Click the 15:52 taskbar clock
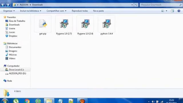The width and height of the screenshot is (183, 103). coord(172,100)
